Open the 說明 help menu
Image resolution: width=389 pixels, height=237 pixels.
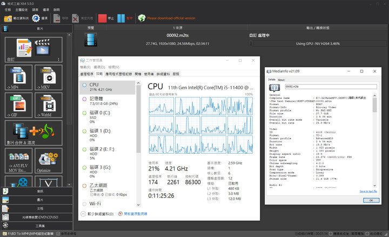[57, 10]
